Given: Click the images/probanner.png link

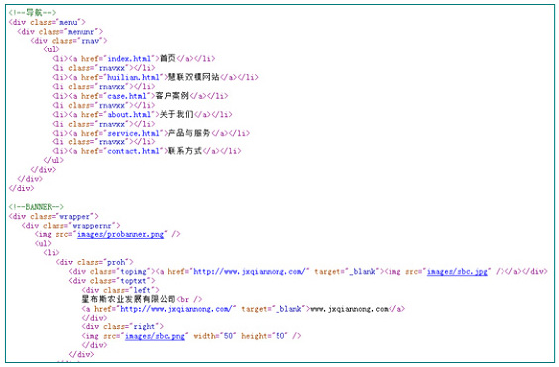Looking at the screenshot, I should click(x=120, y=234).
